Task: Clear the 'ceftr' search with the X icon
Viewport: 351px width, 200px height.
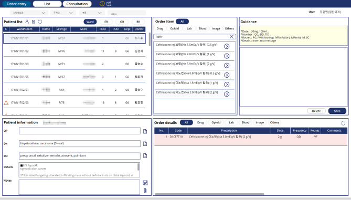Action: pos(231,37)
